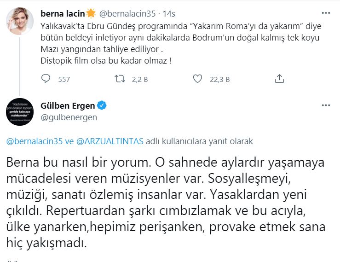Click the blue verified badge beside Gülben Ergen

102,106
